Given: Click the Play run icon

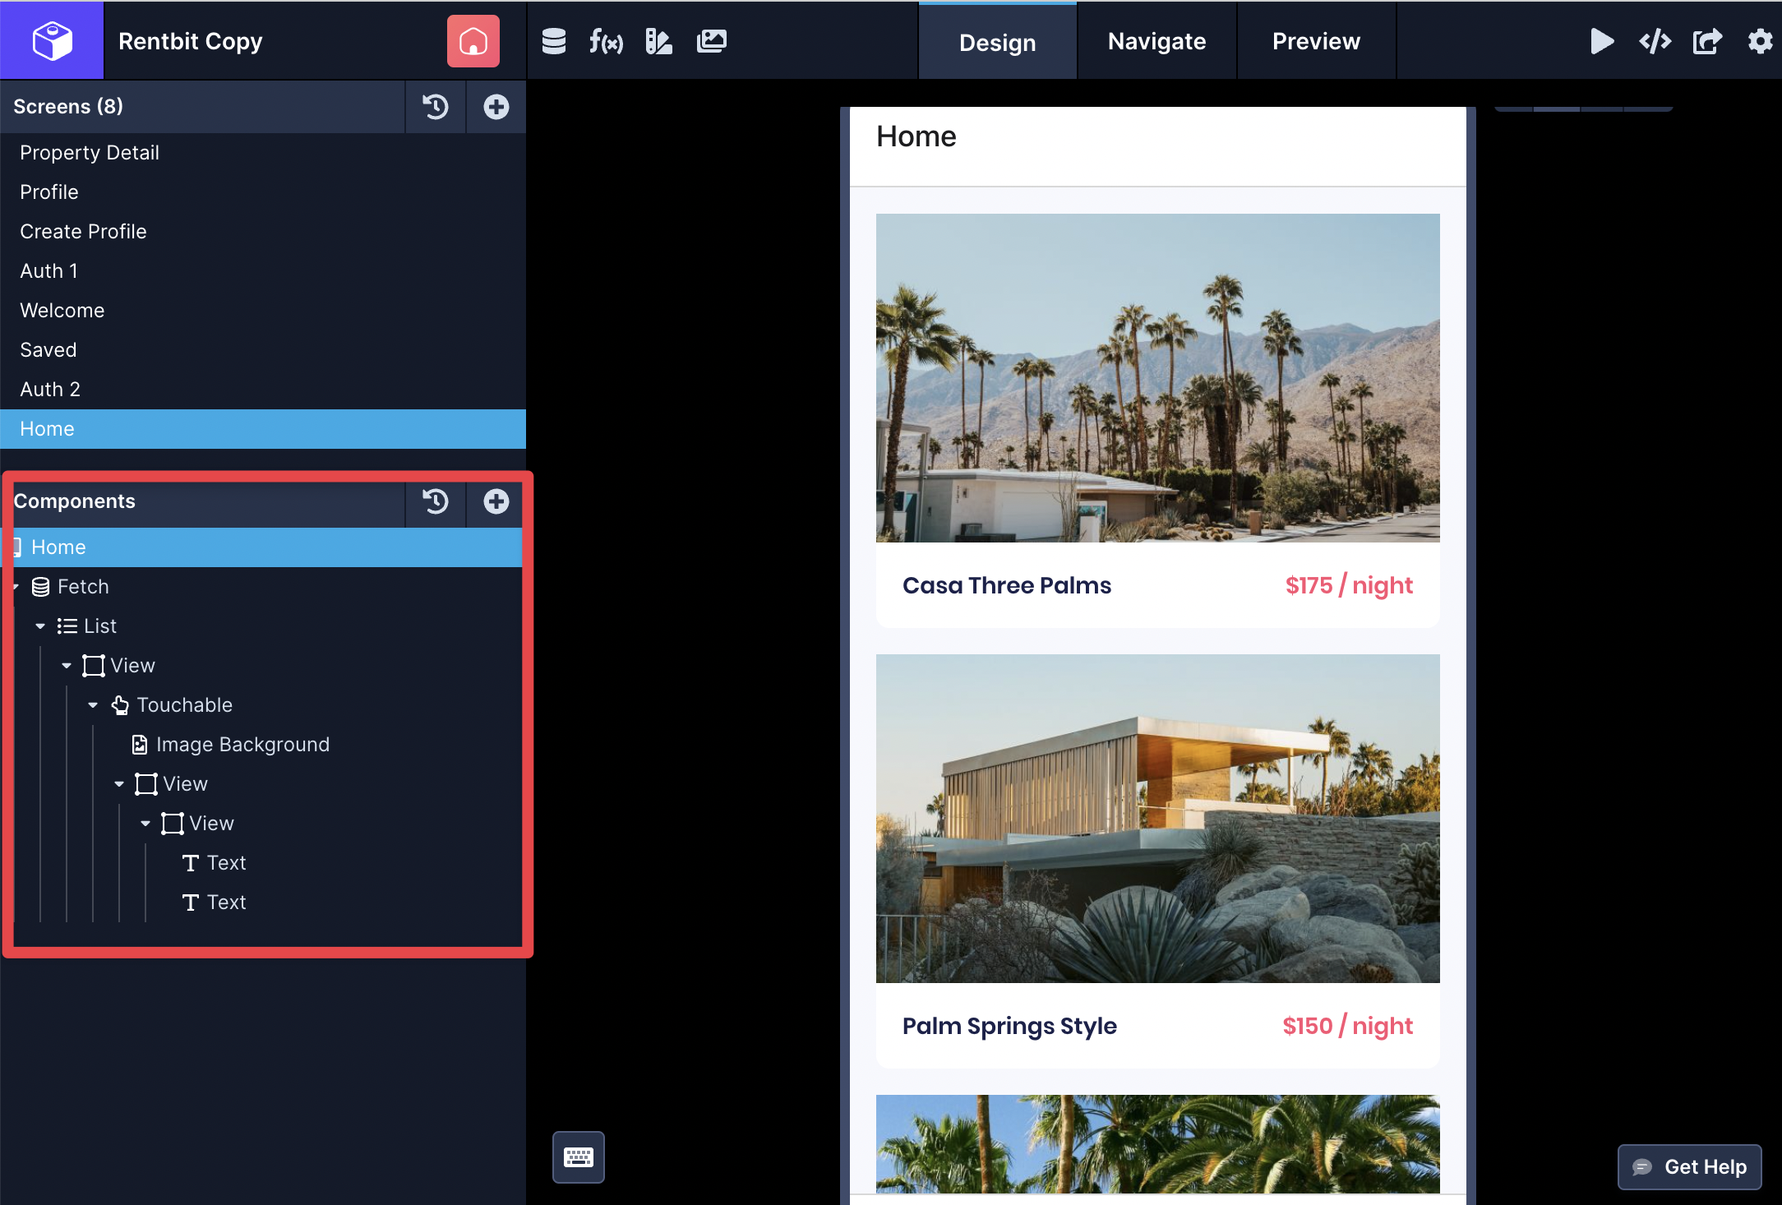Looking at the screenshot, I should [x=1602, y=41].
